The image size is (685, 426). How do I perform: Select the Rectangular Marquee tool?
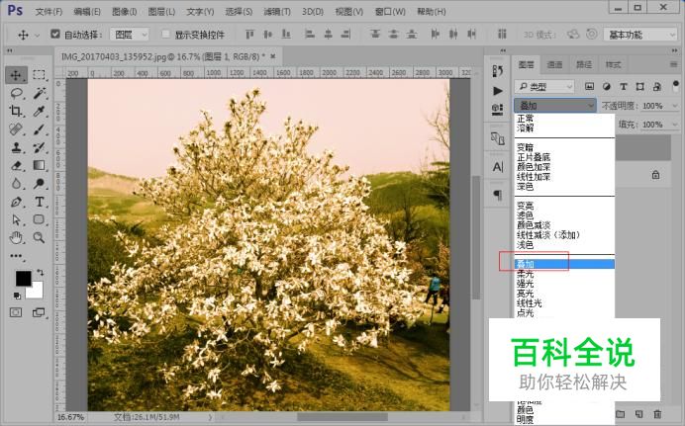(x=39, y=74)
